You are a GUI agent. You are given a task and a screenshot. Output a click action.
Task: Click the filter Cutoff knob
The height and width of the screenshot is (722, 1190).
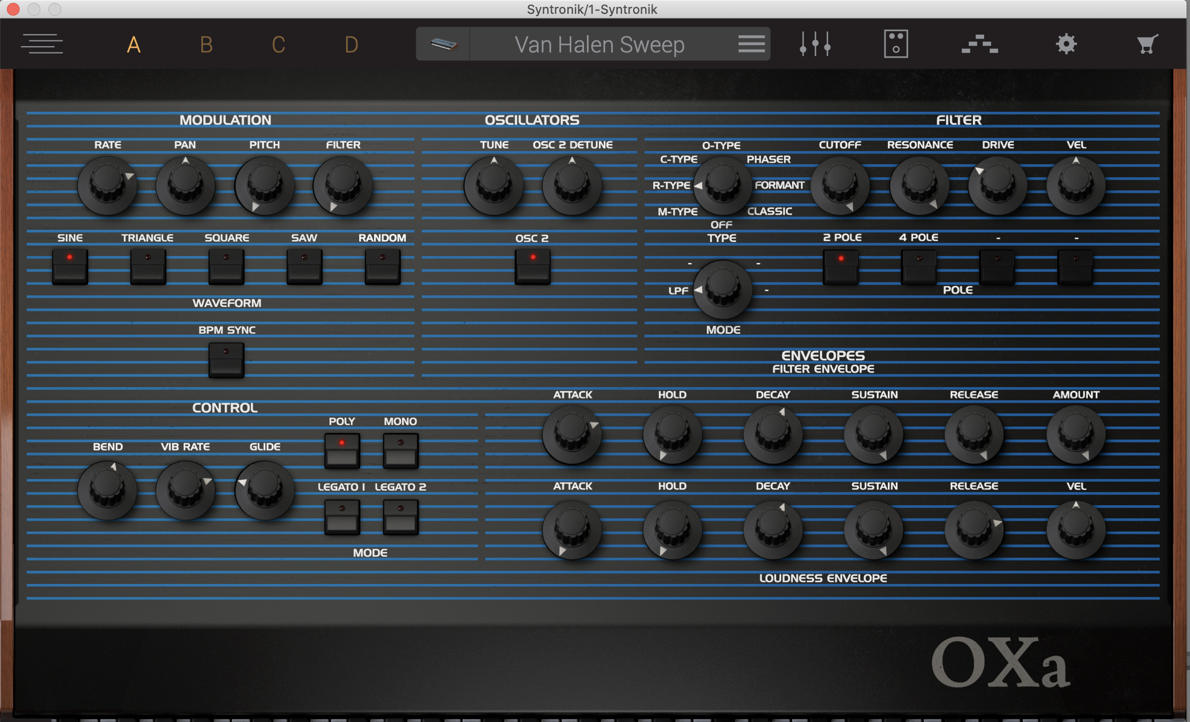839,185
